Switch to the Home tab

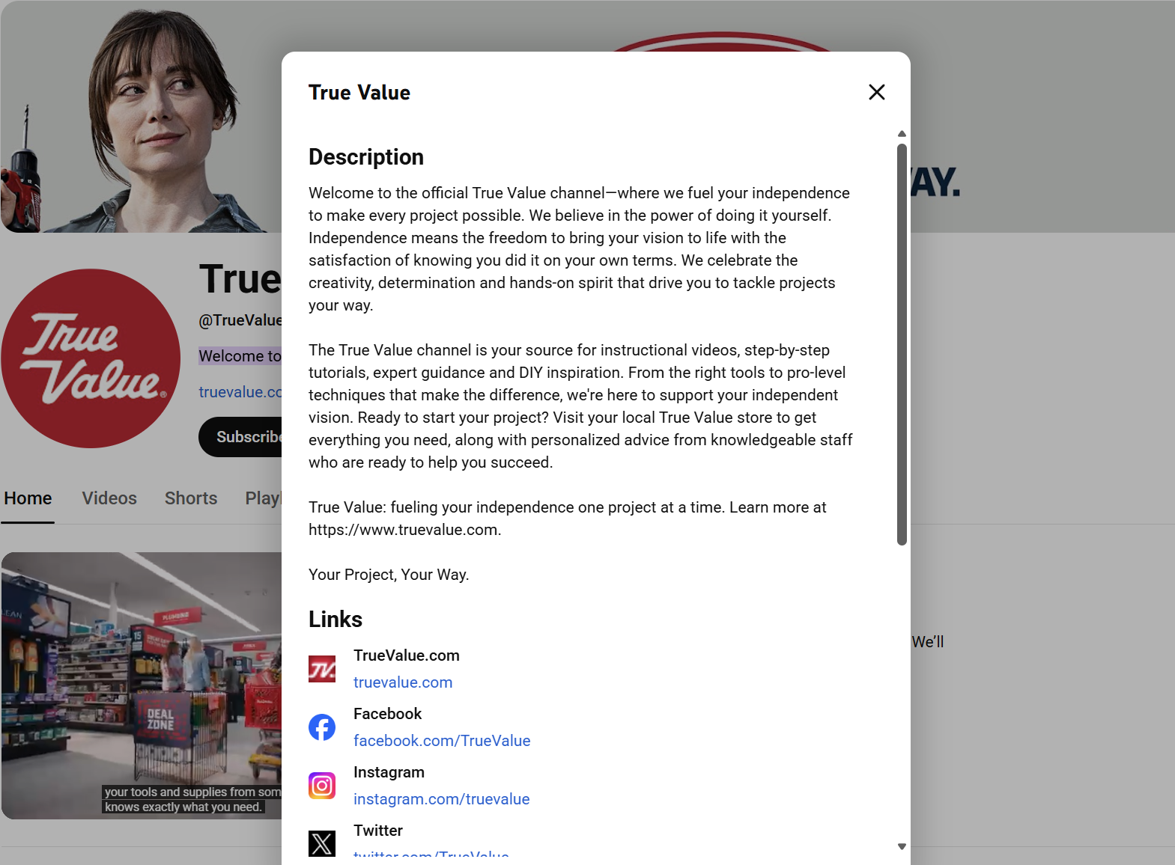click(28, 498)
